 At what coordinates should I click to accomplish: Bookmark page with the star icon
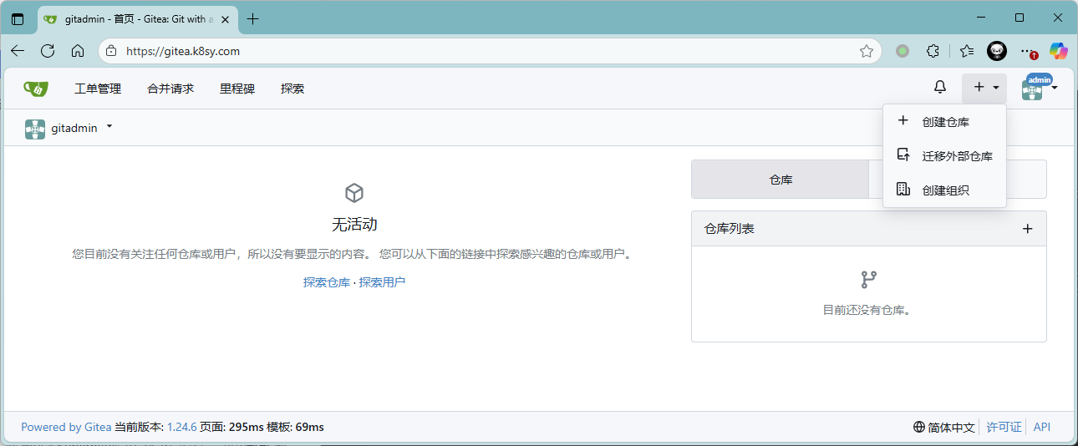(x=867, y=51)
